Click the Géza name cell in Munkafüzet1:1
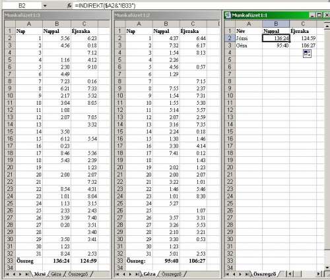Viewport: 330px width, 280px height. click(x=249, y=45)
